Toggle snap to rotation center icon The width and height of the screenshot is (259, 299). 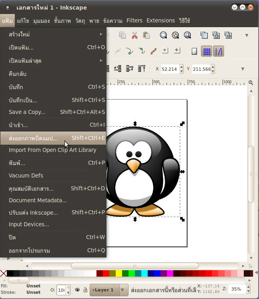click(x=177, y=51)
